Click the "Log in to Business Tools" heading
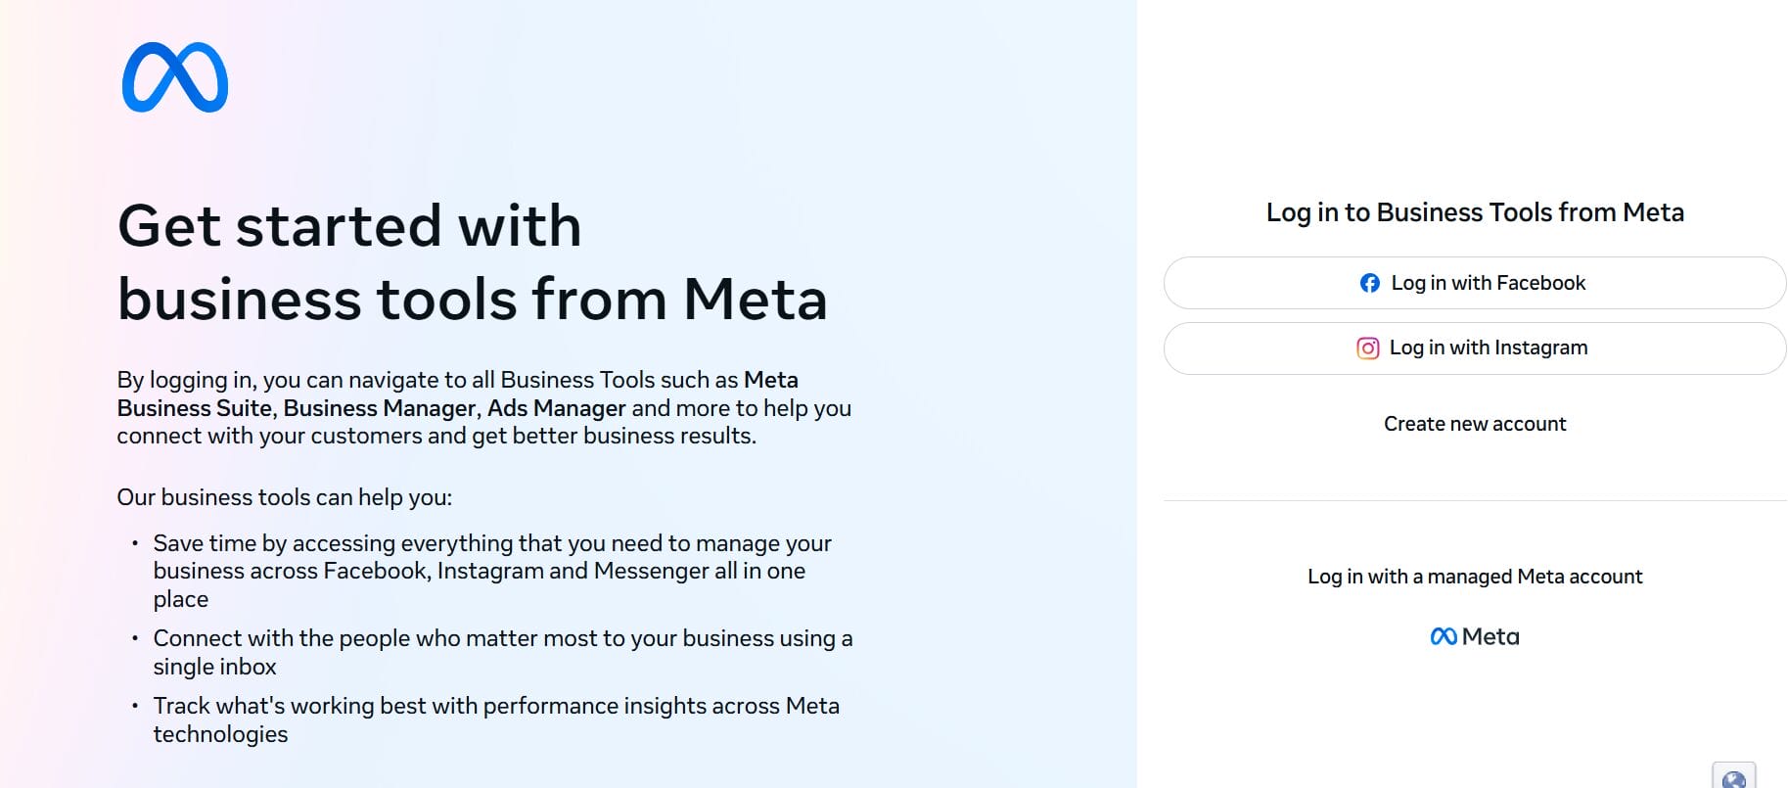The image size is (1788, 788). pos(1475,212)
